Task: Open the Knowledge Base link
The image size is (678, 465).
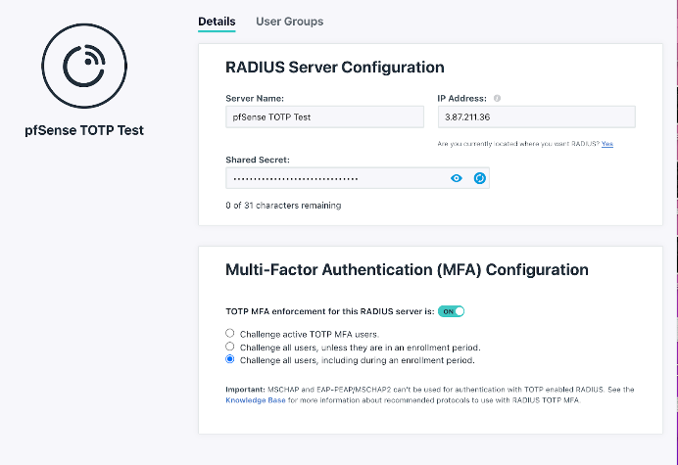Action: (x=255, y=400)
